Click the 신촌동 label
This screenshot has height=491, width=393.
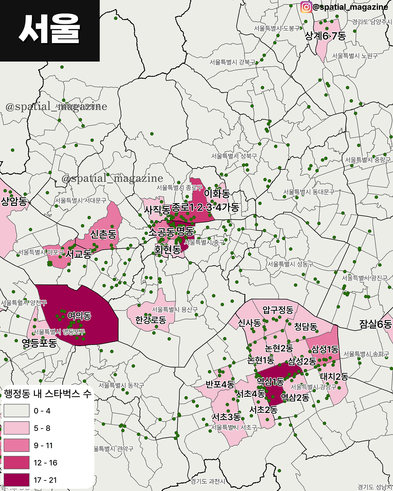tap(103, 234)
